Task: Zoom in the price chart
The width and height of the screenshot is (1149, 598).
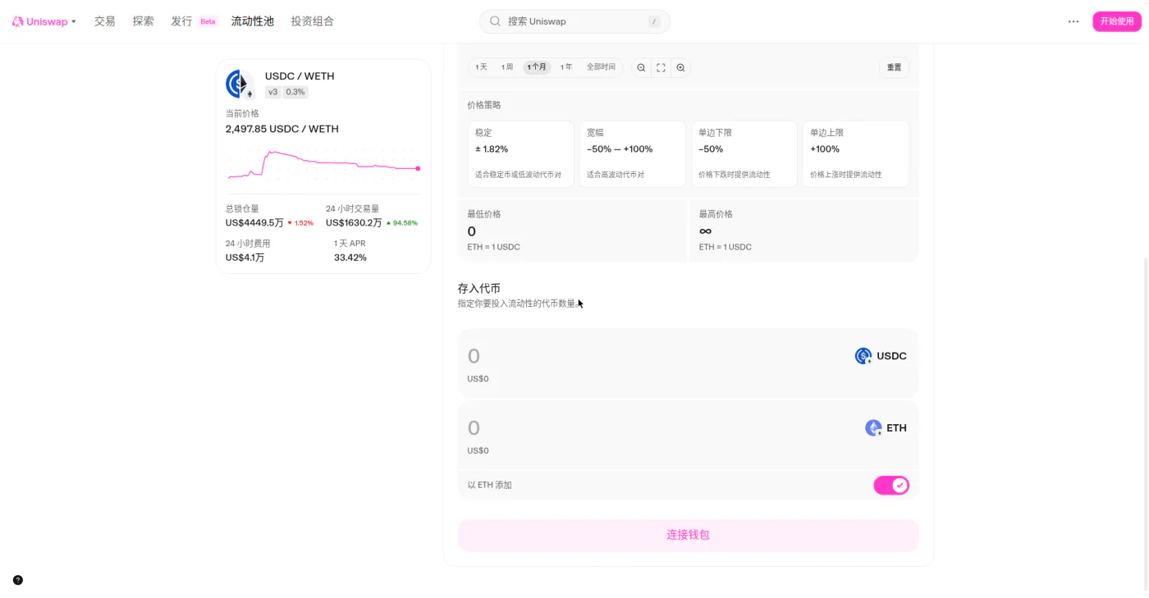Action: (680, 67)
